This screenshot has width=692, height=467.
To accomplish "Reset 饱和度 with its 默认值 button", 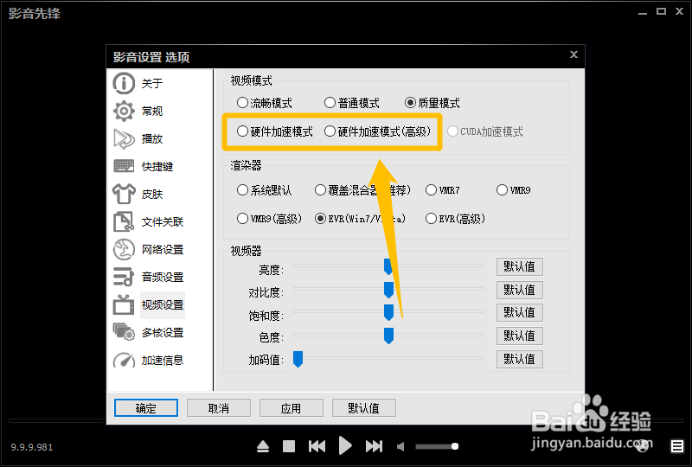I will tap(520, 312).
